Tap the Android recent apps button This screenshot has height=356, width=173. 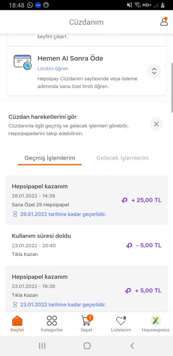(42, 346)
